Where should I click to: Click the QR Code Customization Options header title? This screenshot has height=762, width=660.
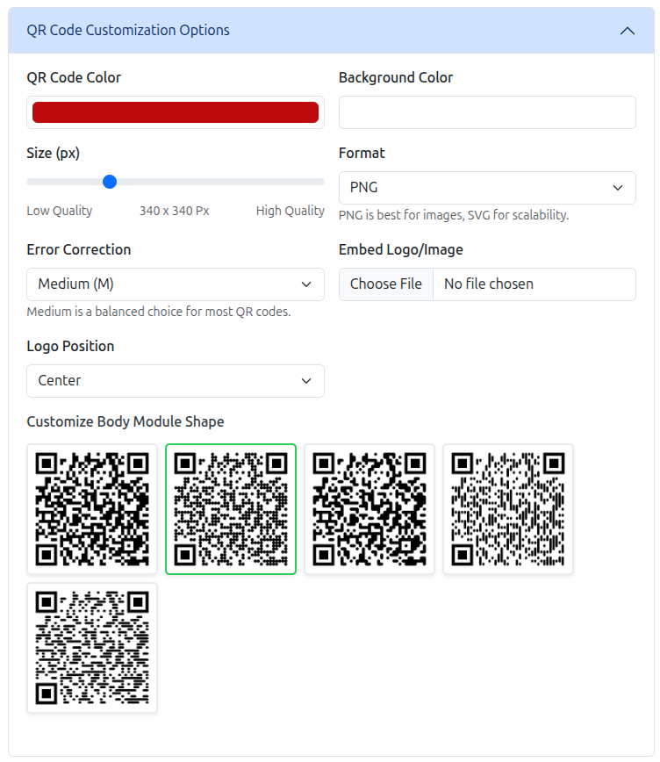tap(128, 30)
